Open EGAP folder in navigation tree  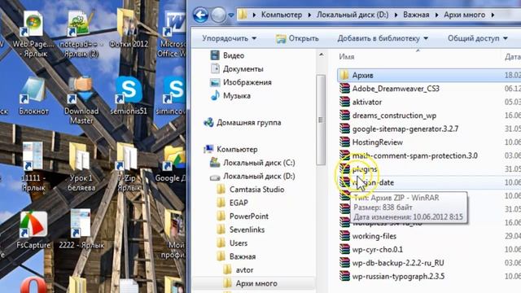click(232, 203)
